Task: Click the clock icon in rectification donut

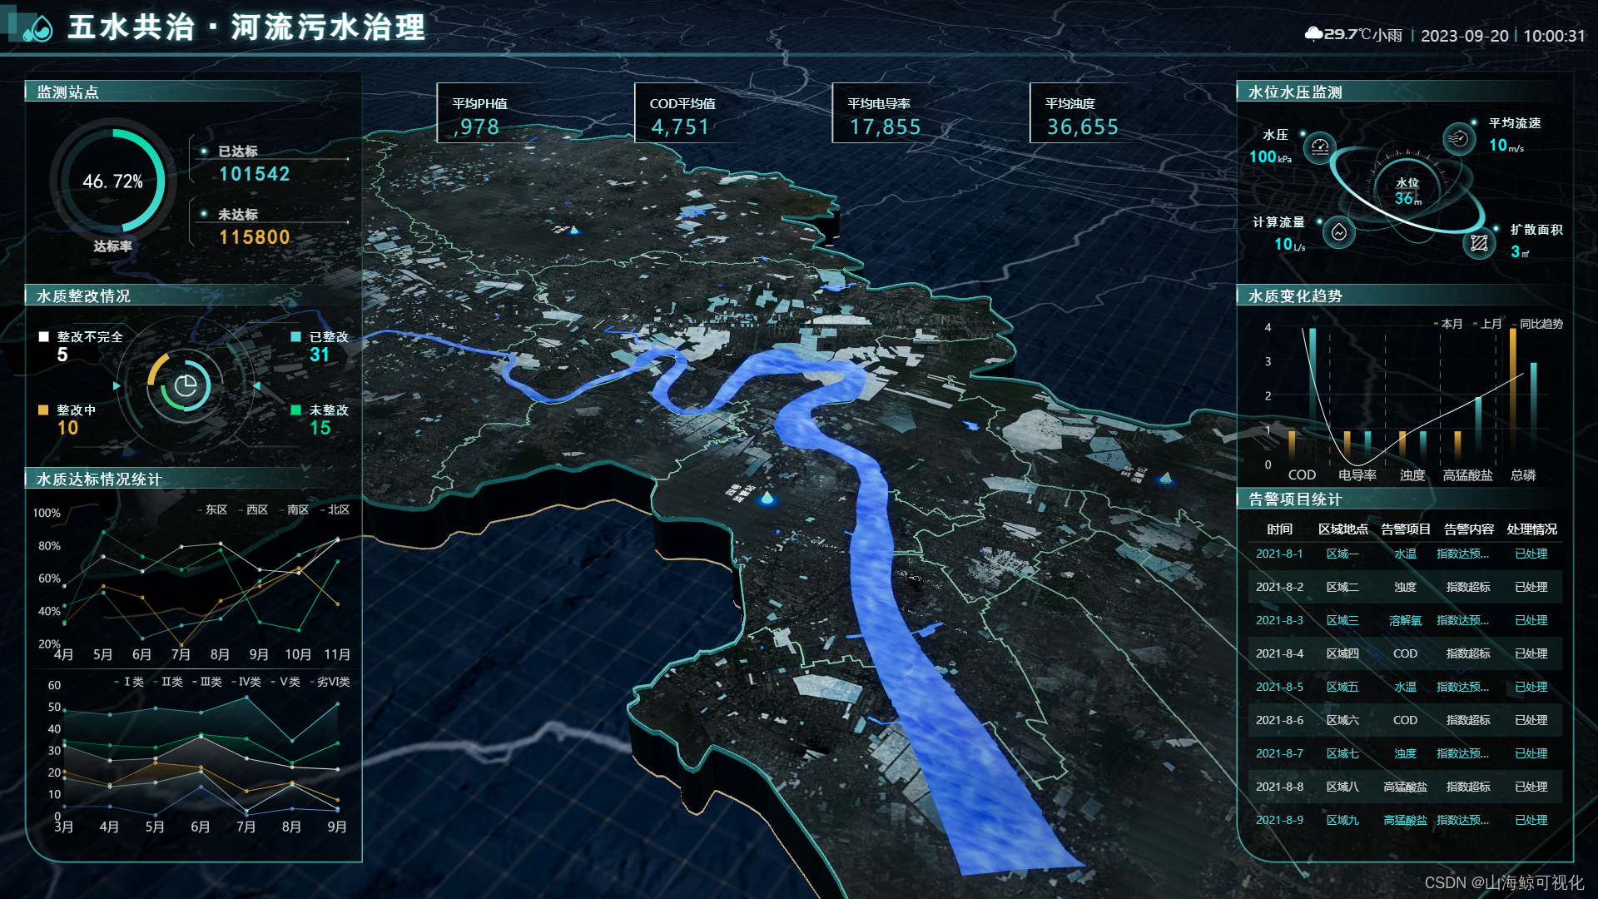Action: tap(185, 386)
